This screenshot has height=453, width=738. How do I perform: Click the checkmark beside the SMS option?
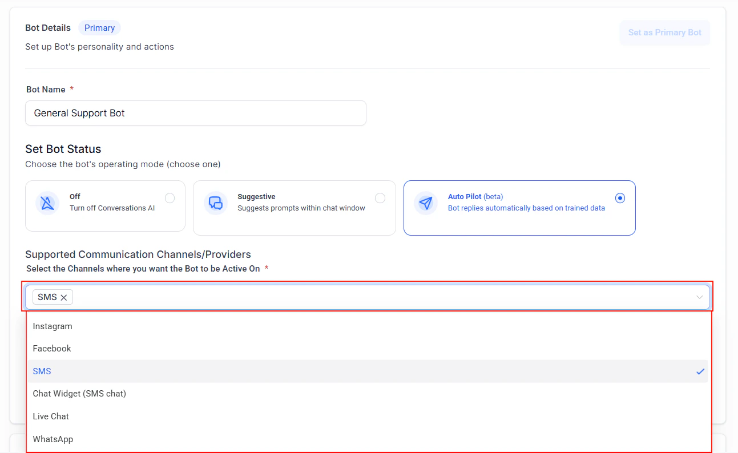point(700,371)
